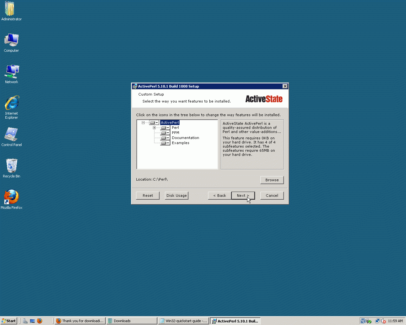
Task: Open the Perl feature install-state dropdown
Action: pyautogui.click(x=165, y=128)
